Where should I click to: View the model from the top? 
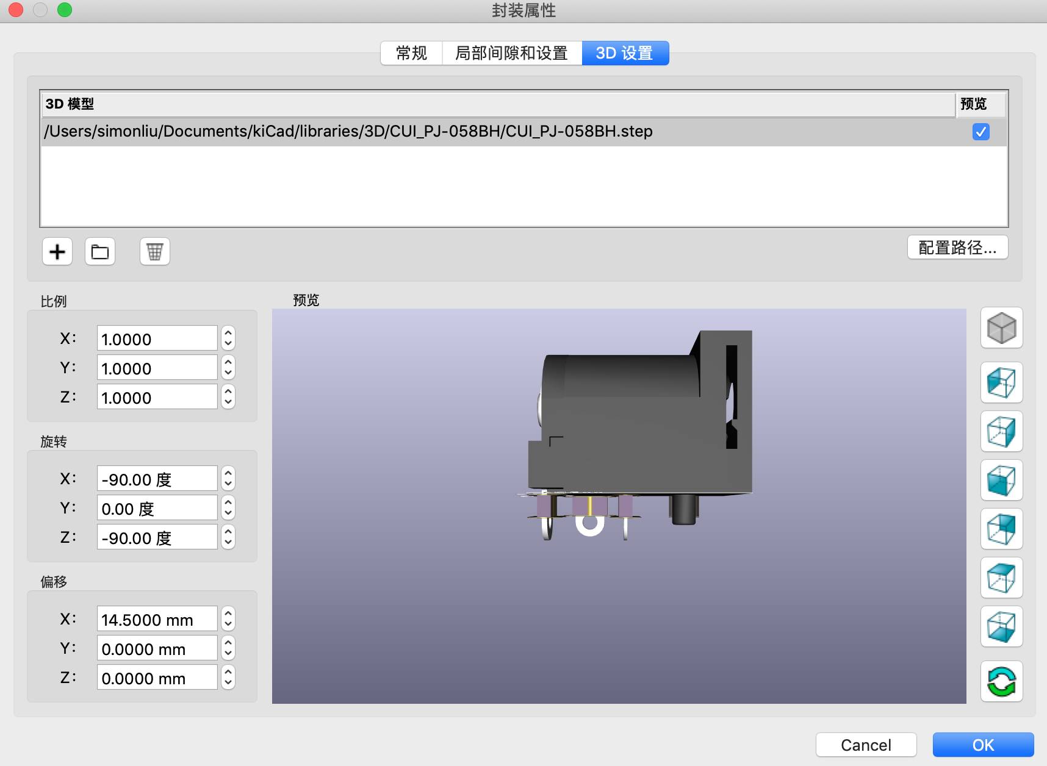click(1001, 578)
